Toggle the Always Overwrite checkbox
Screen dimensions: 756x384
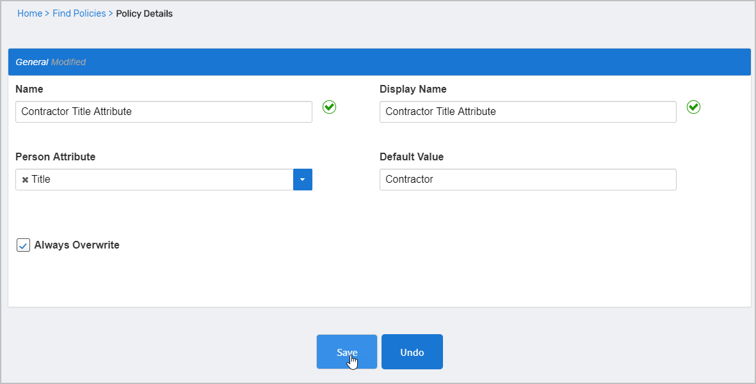pyautogui.click(x=24, y=245)
